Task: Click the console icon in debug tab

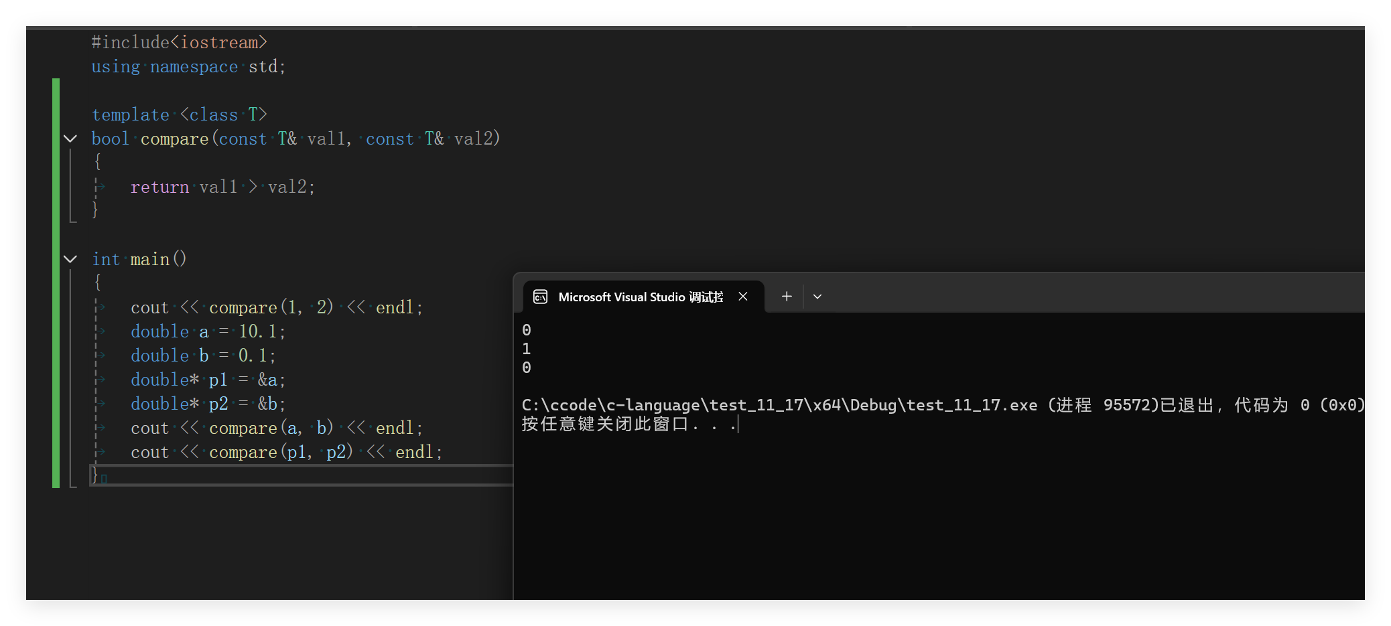Action: (x=541, y=297)
